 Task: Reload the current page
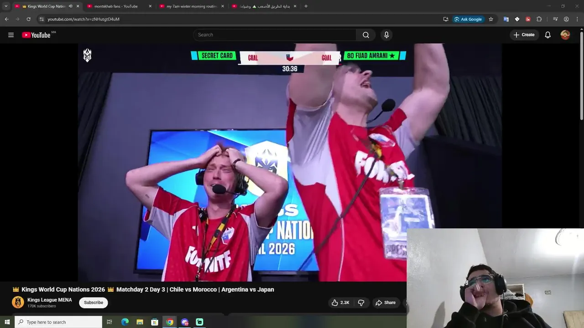pos(28,19)
